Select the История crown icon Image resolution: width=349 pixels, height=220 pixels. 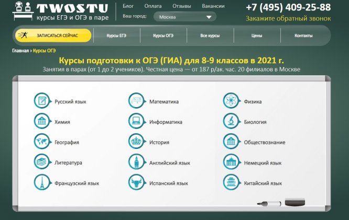click(x=136, y=142)
